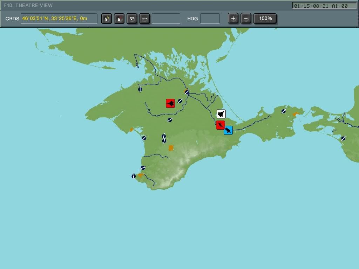Image resolution: width=359 pixels, height=269 pixels.
Task: Click the airfield icon near Sevastopol
Action: (133, 175)
